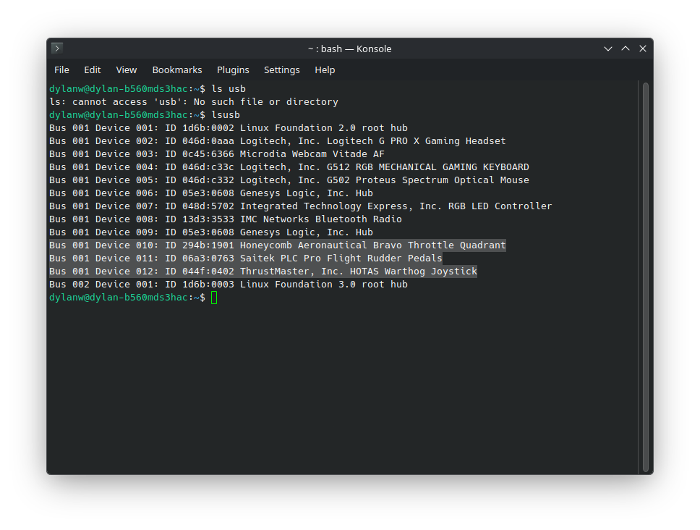700x530 pixels.
Task: Click the Logitech G PRO X Gaming Headset line
Action: 277,140
